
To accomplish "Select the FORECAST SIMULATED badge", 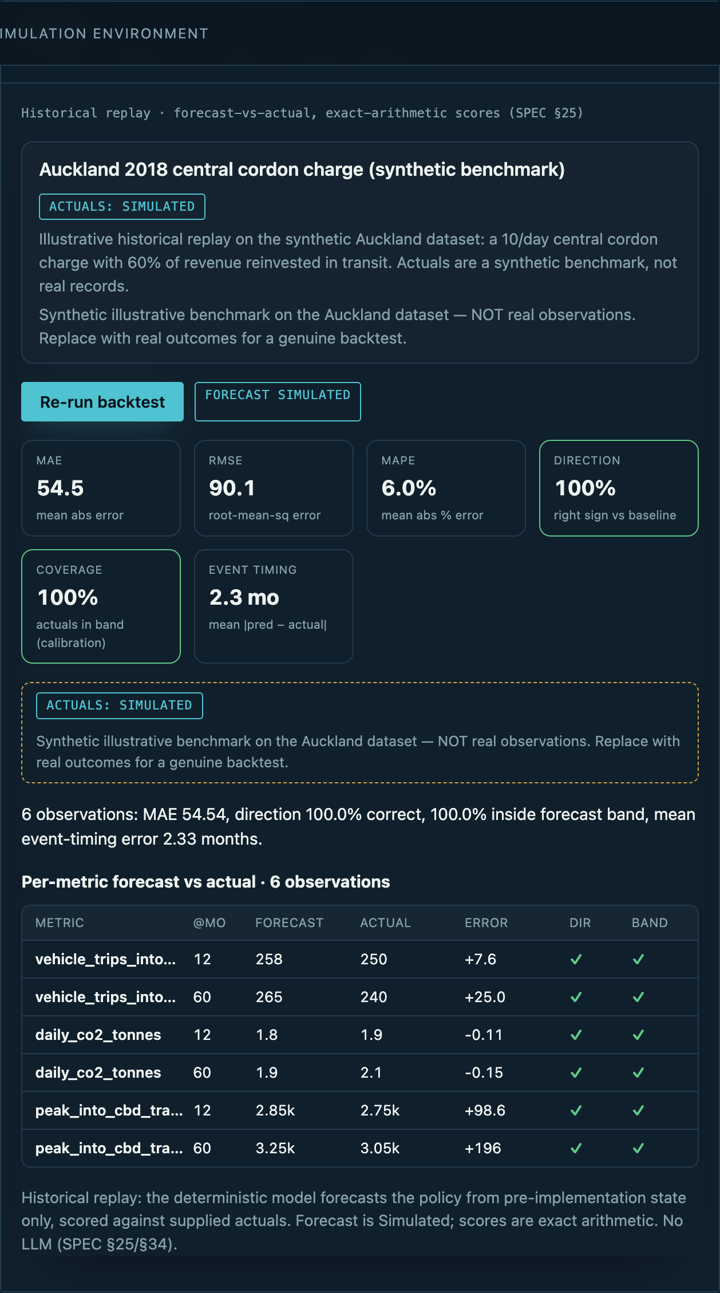I will (x=278, y=401).
